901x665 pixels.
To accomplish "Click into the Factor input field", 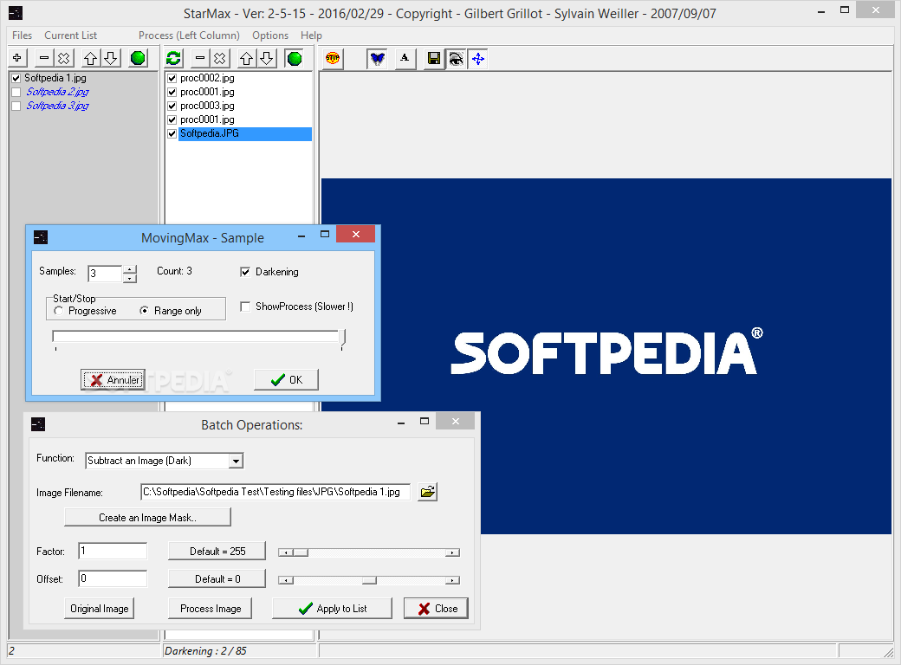I will 113,552.
